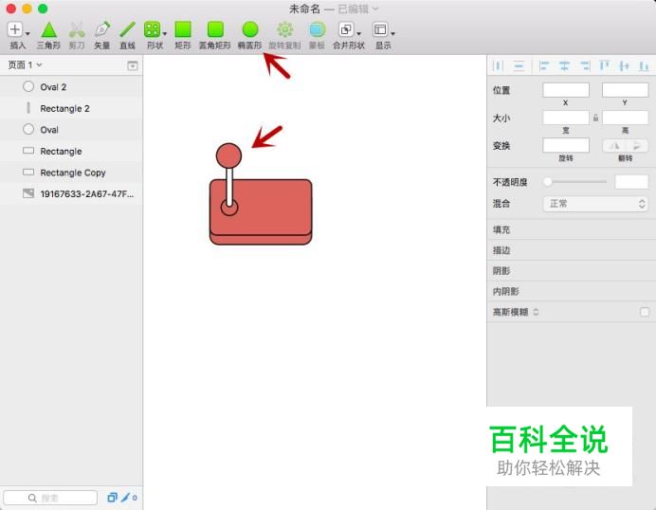Click the opacity value input field
This screenshot has height=510, width=656.
[x=631, y=182]
